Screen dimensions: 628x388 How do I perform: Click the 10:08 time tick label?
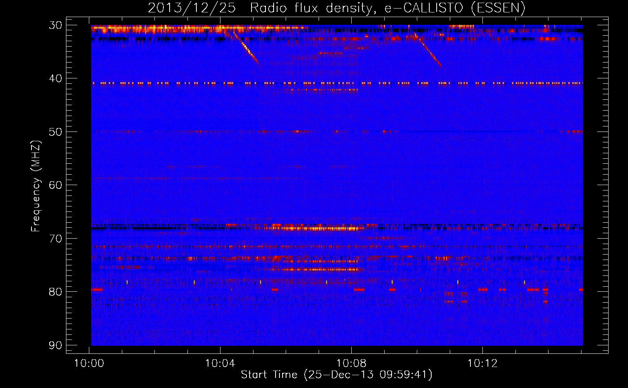(352, 364)
